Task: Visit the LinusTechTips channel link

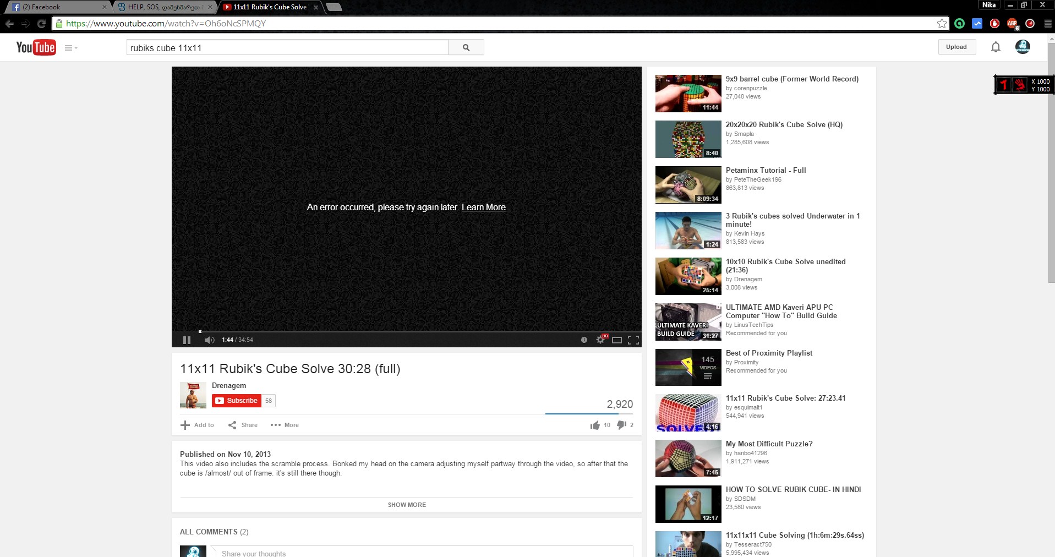Action: (753, 325)
